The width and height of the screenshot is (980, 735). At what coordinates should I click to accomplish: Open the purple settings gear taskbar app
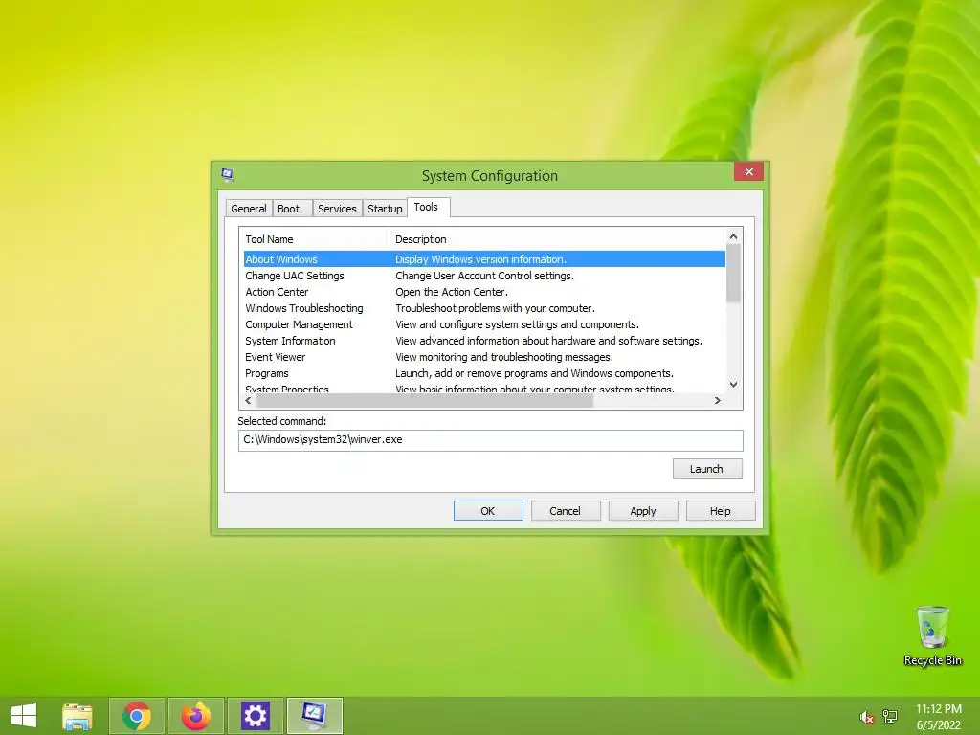point(255,716)
